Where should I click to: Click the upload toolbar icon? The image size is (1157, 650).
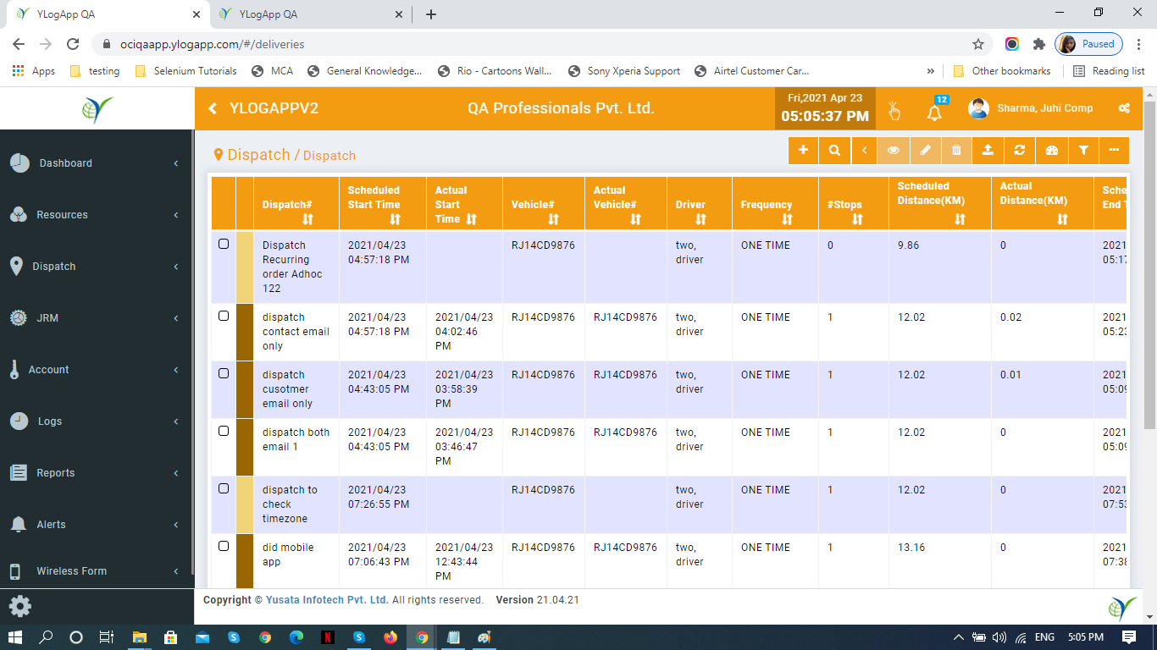click(x=988, y=151)
